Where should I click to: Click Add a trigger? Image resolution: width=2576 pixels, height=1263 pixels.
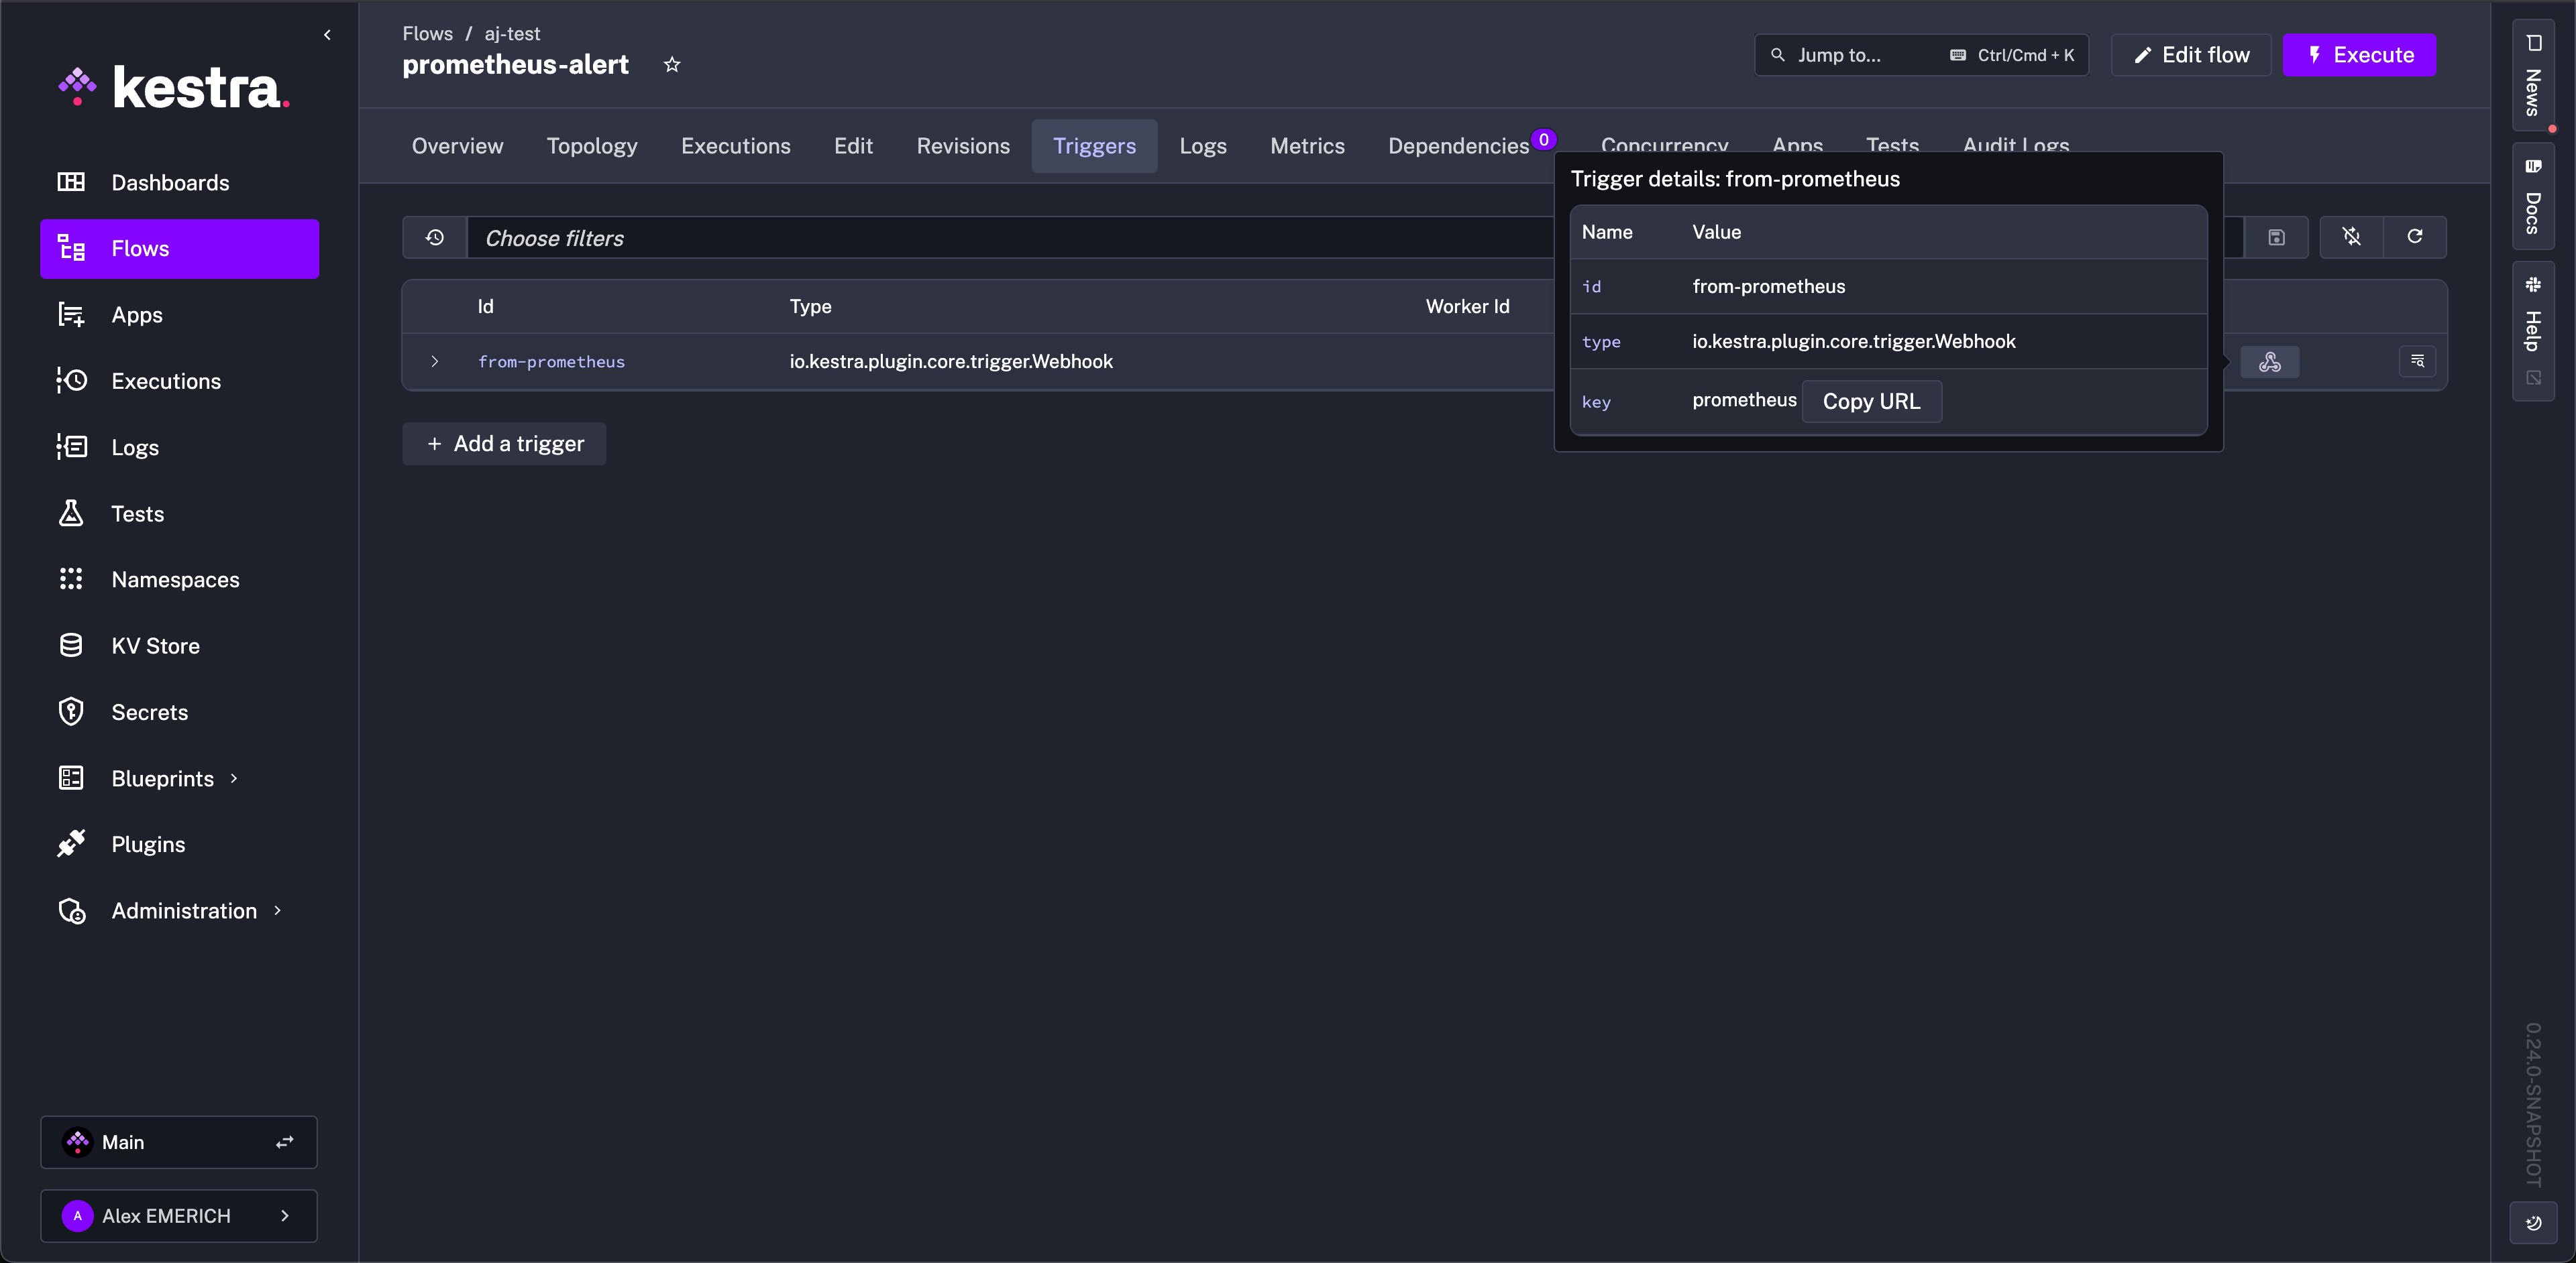point(504,444)
